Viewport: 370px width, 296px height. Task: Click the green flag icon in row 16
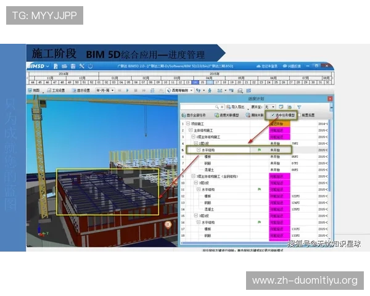[259, 222]
